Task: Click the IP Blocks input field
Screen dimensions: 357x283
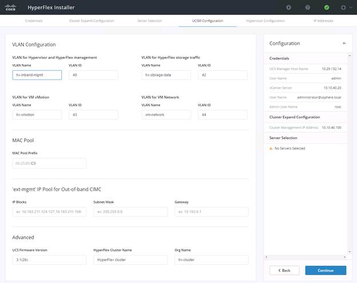Action: point(49,212)
